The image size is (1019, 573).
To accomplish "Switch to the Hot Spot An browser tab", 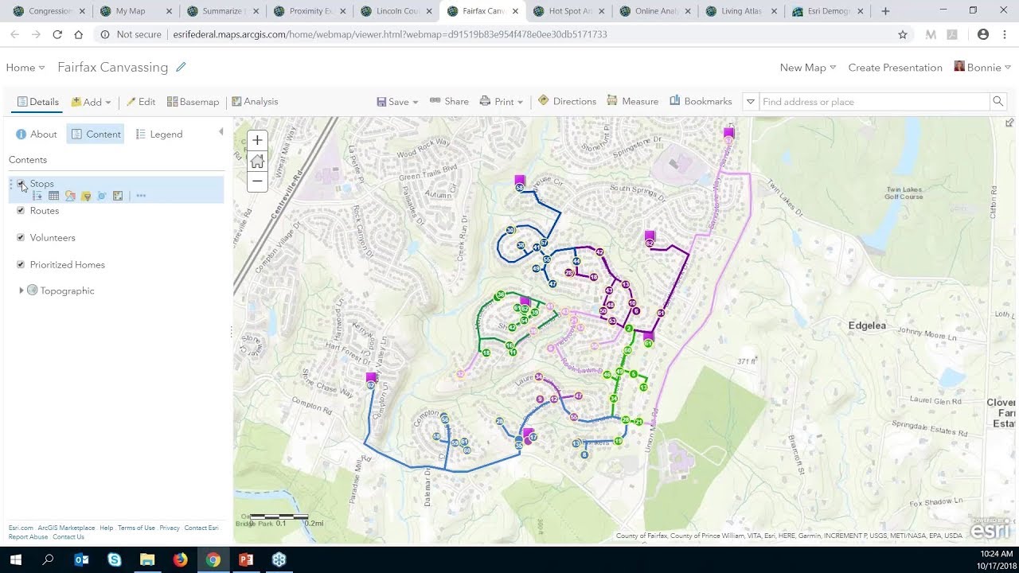I will click(x=568, y=11).
